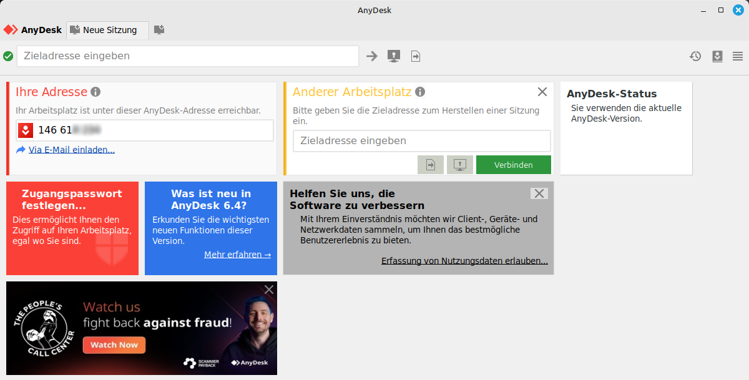This screenshot has width=749, height=380.
Task: Close the Helfen Sie uns banner
Action: click(x=539, y=193)
